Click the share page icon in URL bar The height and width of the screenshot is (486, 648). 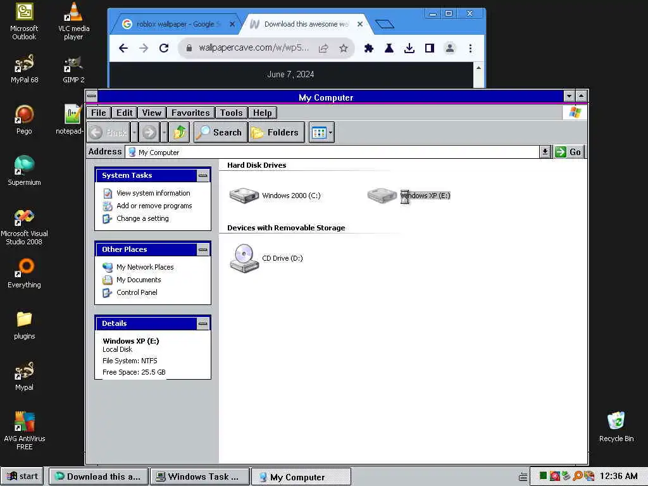click(x=323, y=48)
